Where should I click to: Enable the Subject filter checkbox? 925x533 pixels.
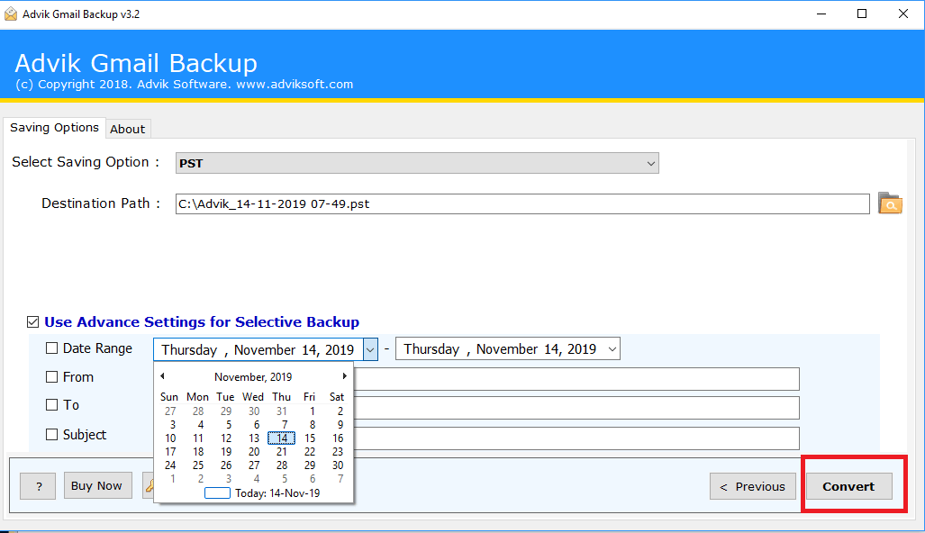pyautogui.click(x=52, y=435)
